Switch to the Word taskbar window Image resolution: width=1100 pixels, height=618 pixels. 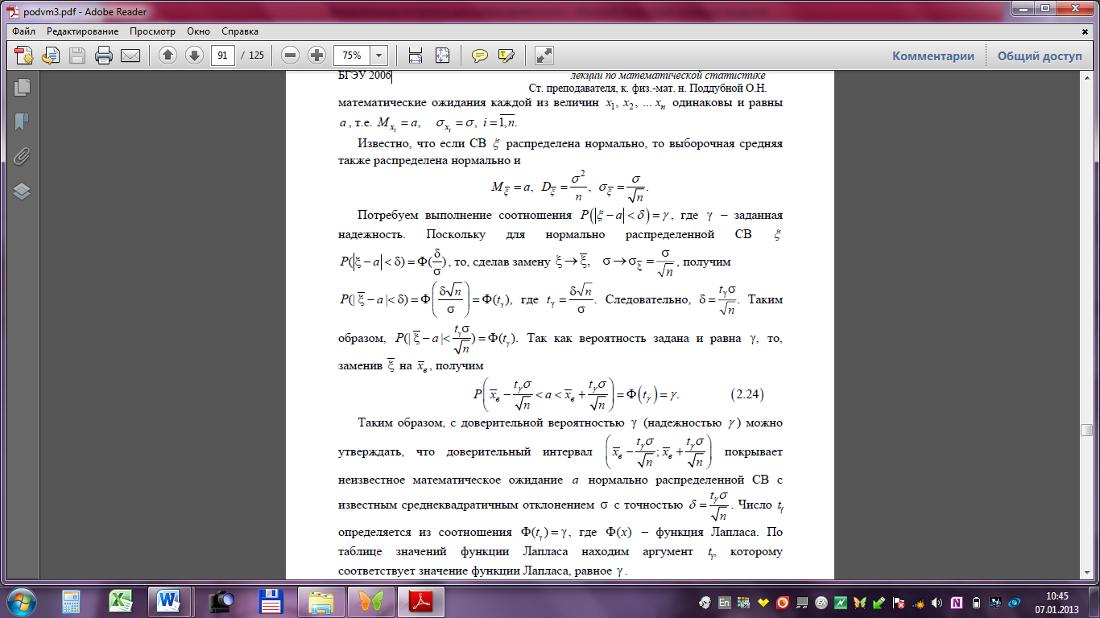(171, 601)
